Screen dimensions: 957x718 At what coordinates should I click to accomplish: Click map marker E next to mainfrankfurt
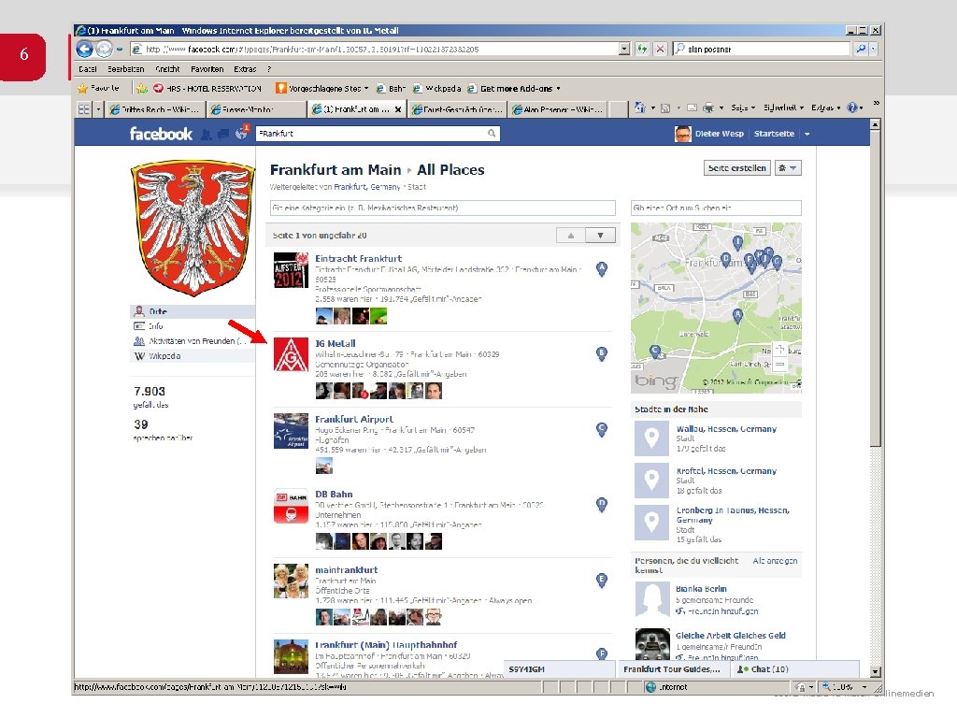(602, 580)
